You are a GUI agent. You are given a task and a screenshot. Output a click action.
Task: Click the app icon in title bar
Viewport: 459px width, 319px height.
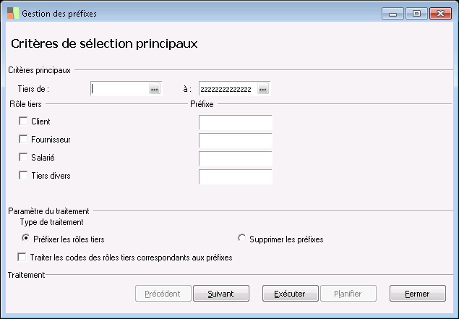pos(12,13)
